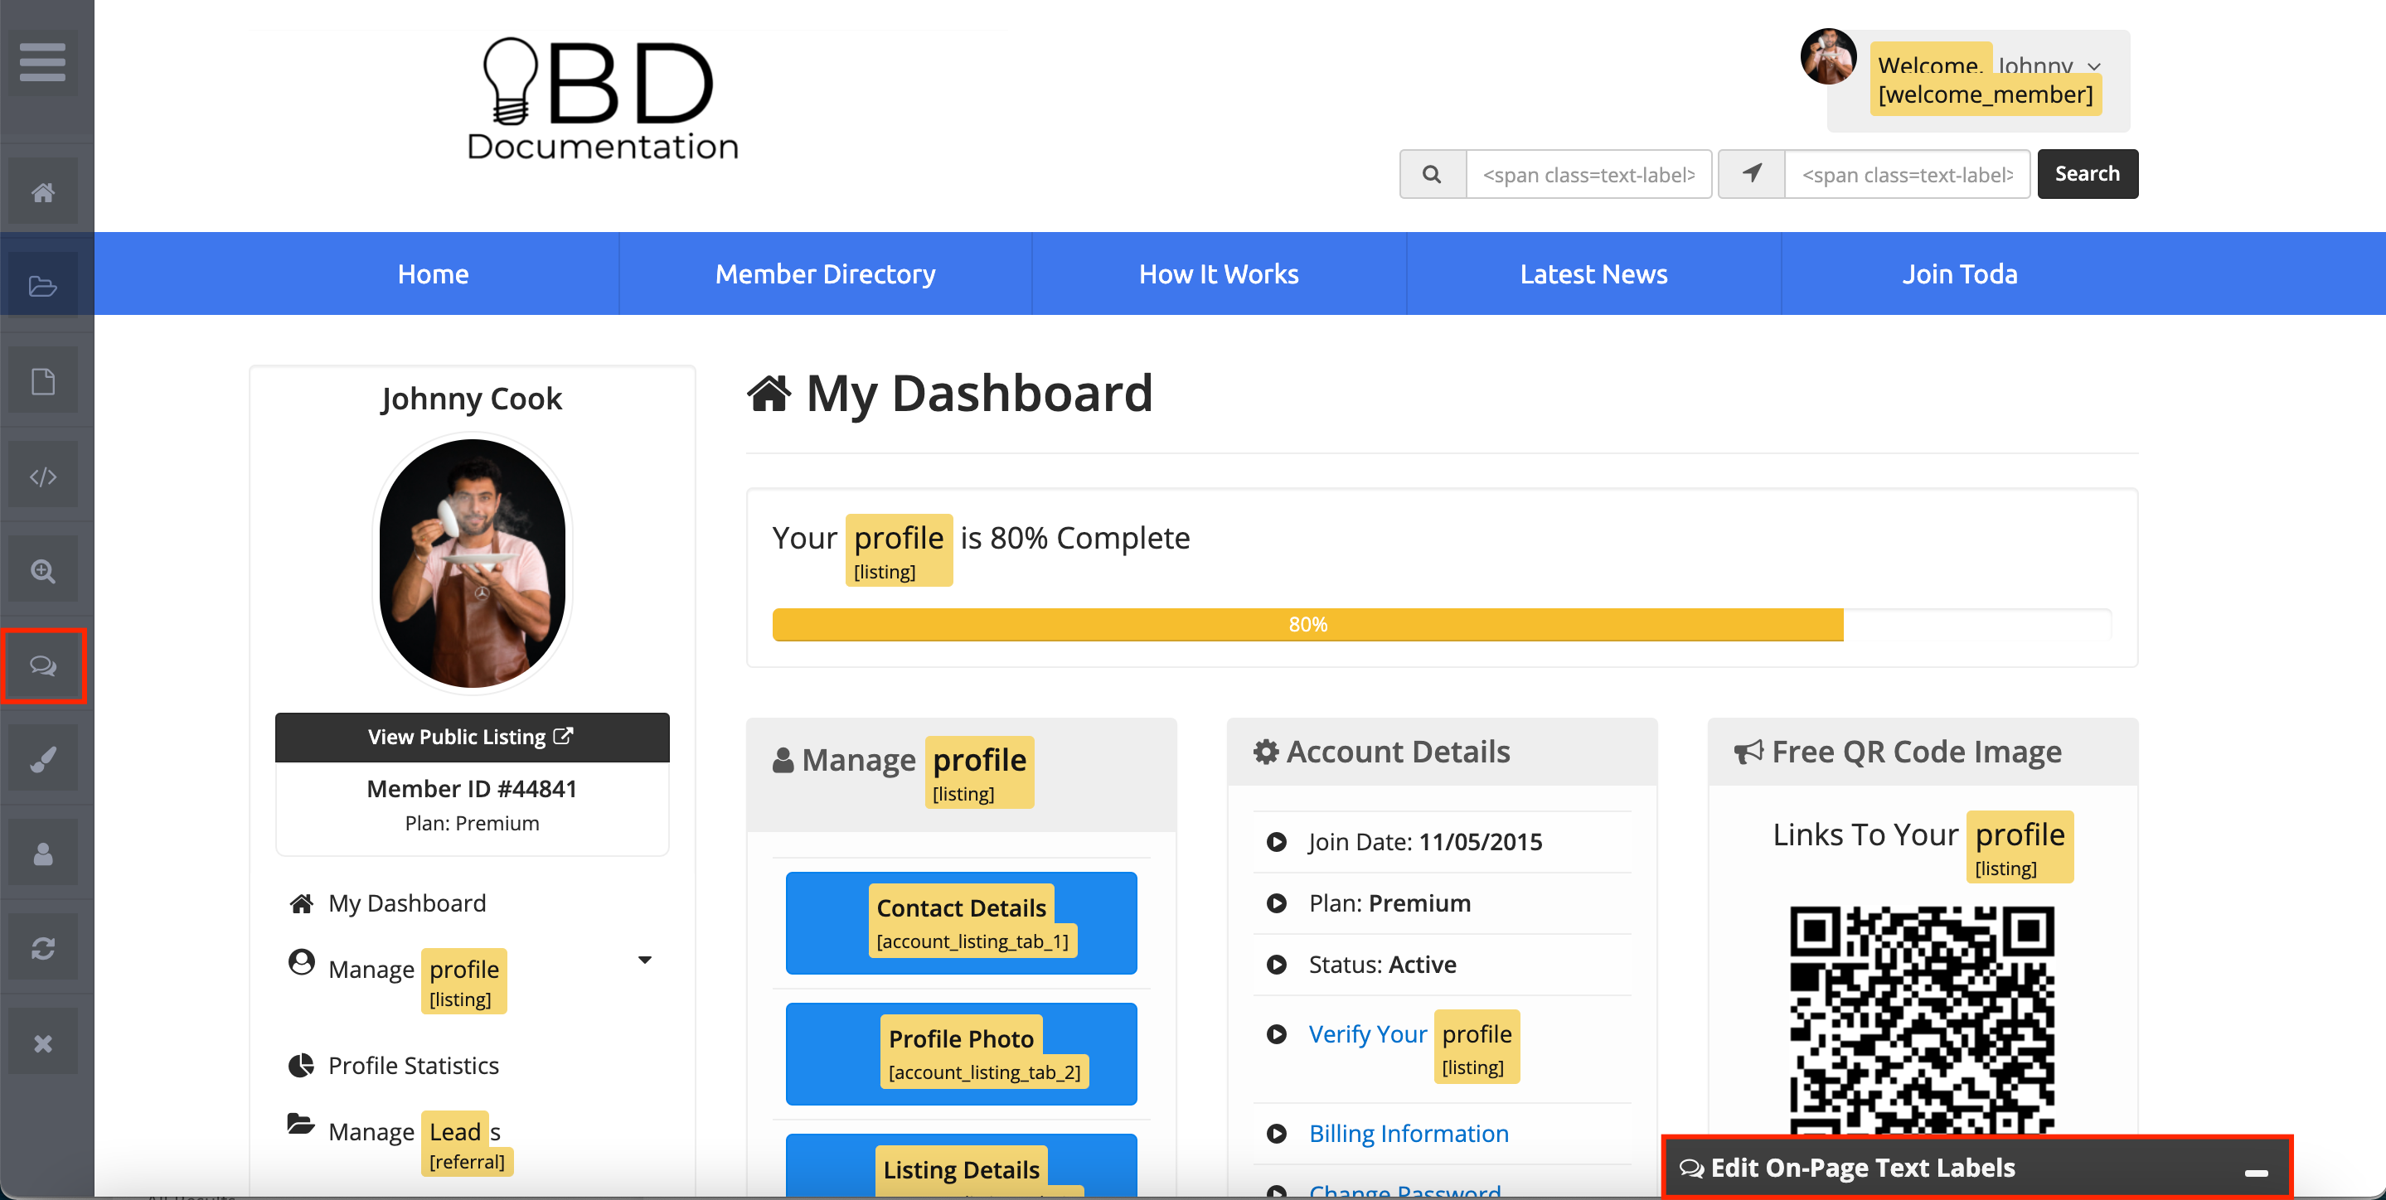Click the Contact Details blue button

pos(961,923)
